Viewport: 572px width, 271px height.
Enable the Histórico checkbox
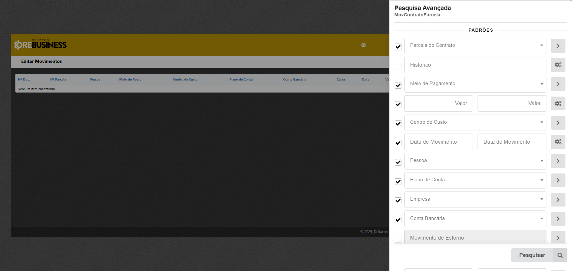(x=398, y=66)
